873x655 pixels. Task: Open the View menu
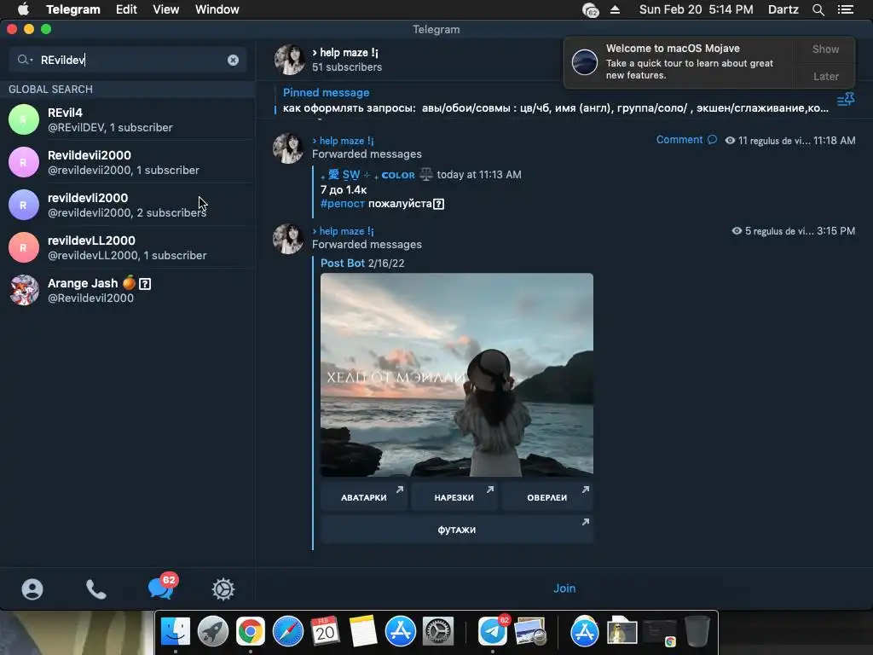[166, 9]
